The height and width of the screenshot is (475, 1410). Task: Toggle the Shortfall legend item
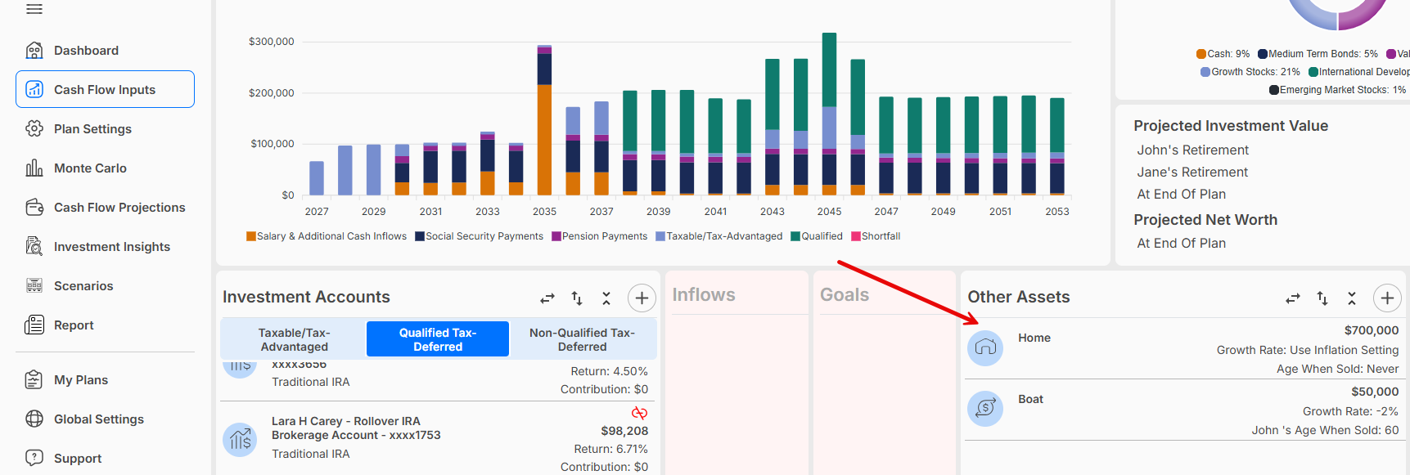pos(876,236)
